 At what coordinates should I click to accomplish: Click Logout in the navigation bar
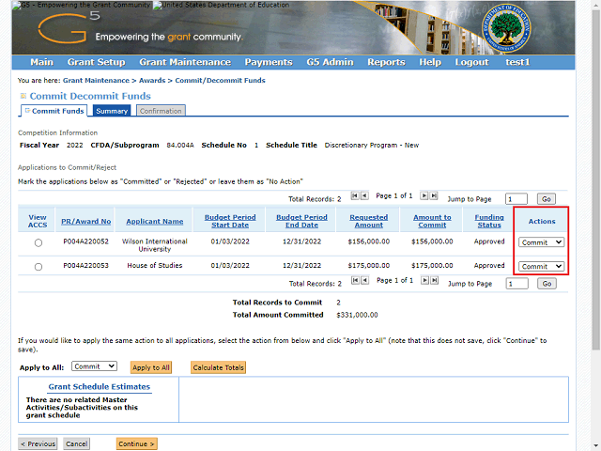[x=471, y=62]
